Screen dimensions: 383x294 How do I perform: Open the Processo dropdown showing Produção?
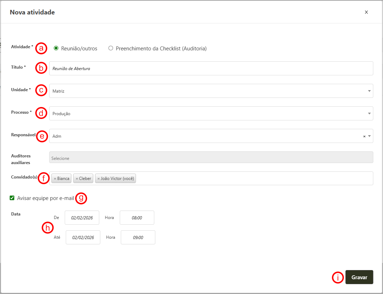click(211, 113)
